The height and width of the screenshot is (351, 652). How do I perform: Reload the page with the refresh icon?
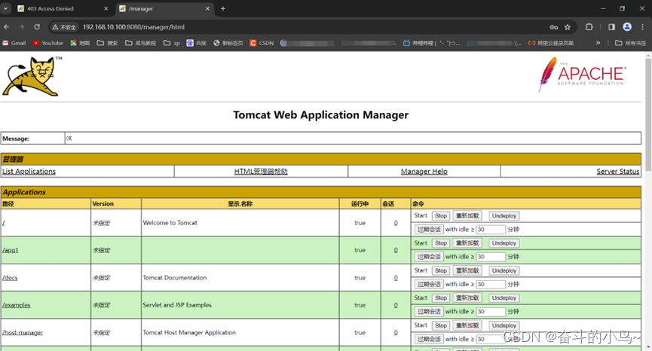(37, 27)
